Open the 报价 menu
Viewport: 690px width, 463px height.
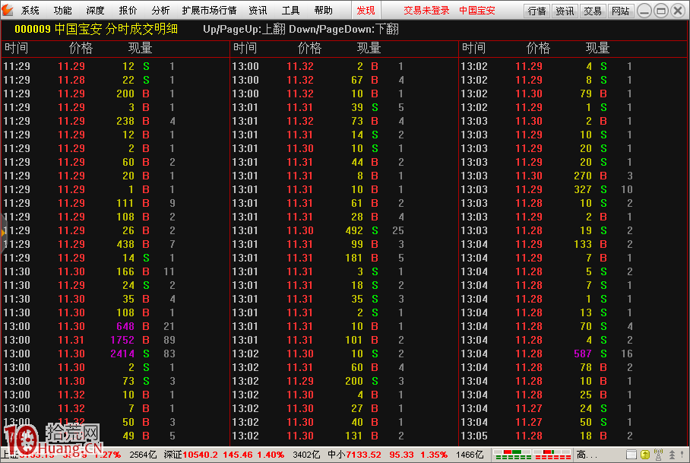pyautogui.click(x=128, y=11)
